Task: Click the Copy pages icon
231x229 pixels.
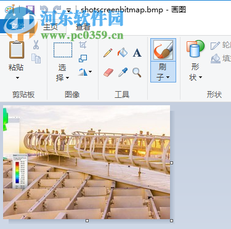Action: tap(36, 58)
